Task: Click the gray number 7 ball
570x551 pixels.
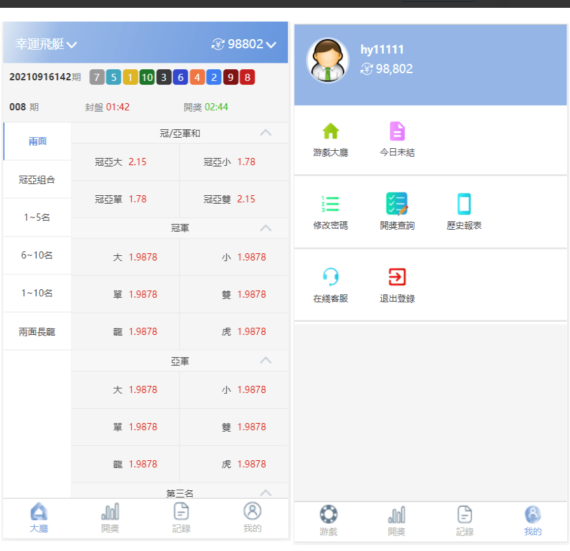Action: click(x=97, y=77)
